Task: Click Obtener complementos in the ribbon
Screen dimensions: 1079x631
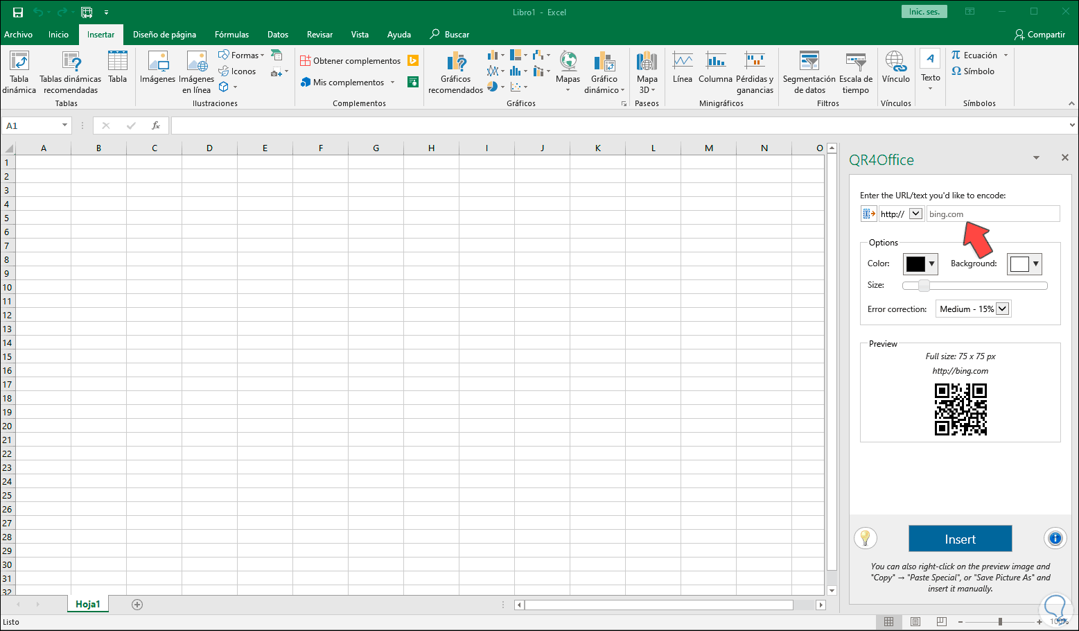Action: [351, 61]
